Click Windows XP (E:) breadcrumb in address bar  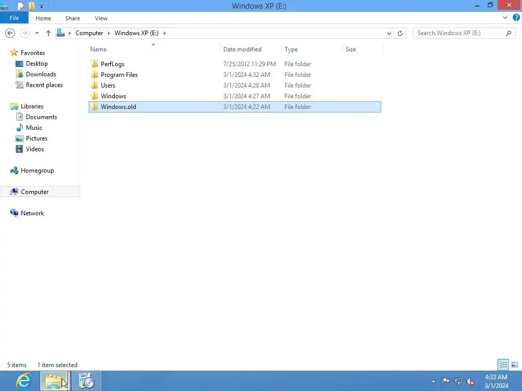pos(137,33)
